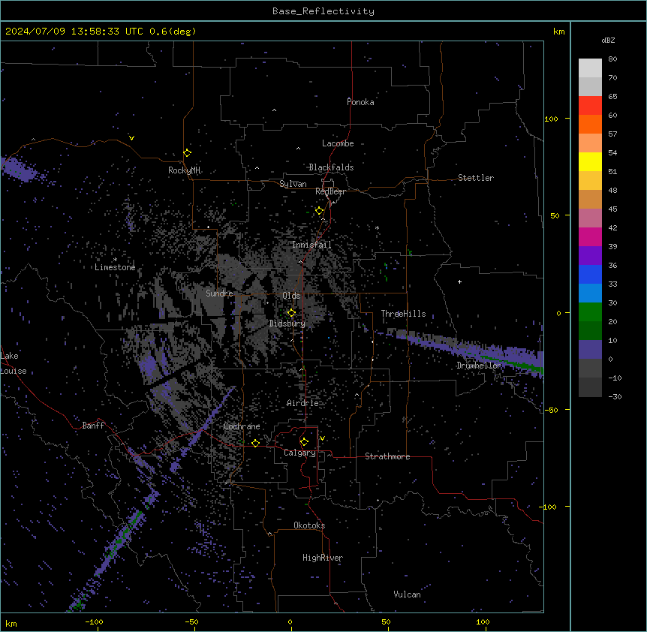
Task: Select the bright green 20-30 dBZ swatch
Action: click(590, 312)
